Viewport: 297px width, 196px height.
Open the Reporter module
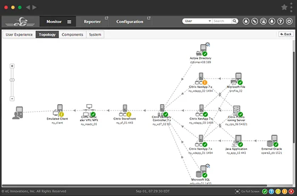click(92, 22)
